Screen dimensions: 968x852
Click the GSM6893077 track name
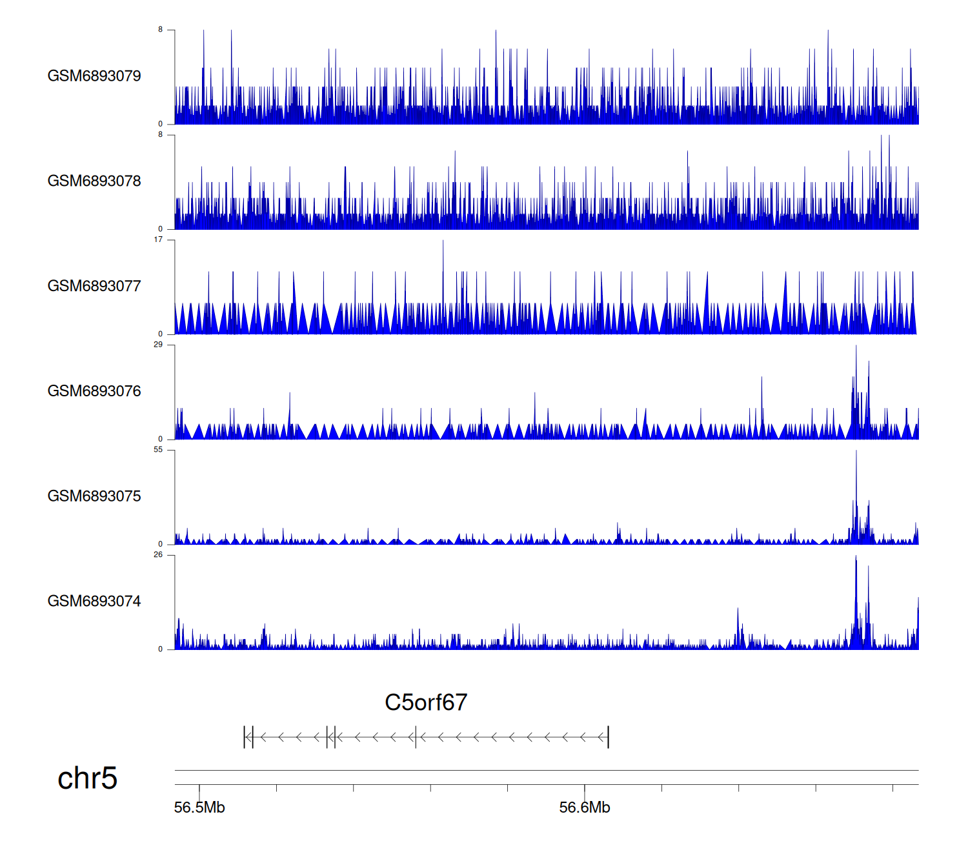94,287
